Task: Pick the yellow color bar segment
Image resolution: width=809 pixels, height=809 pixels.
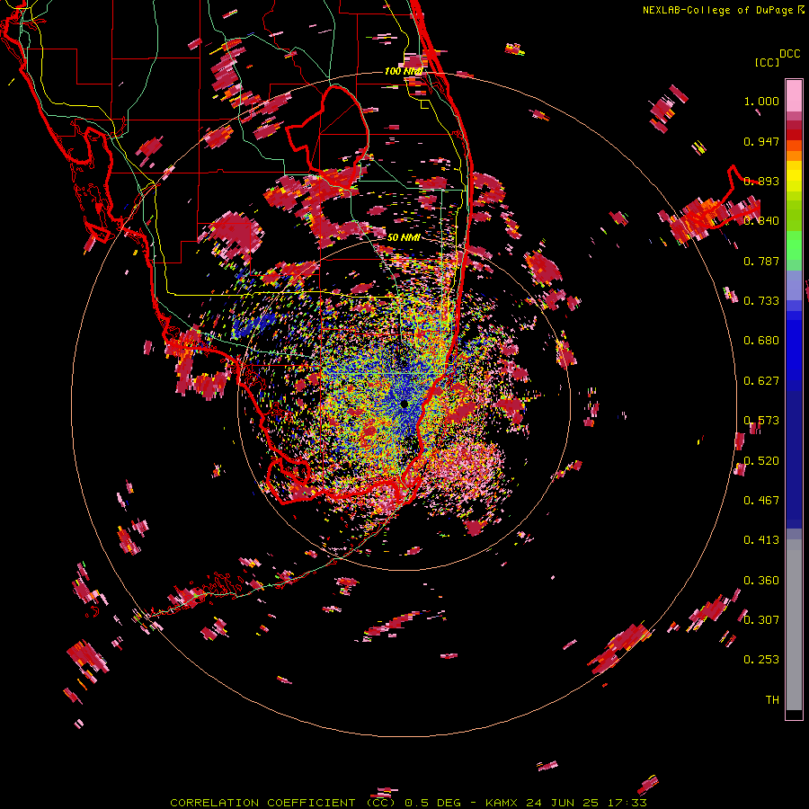Action: pyautogui.click(x=794, y=177)
